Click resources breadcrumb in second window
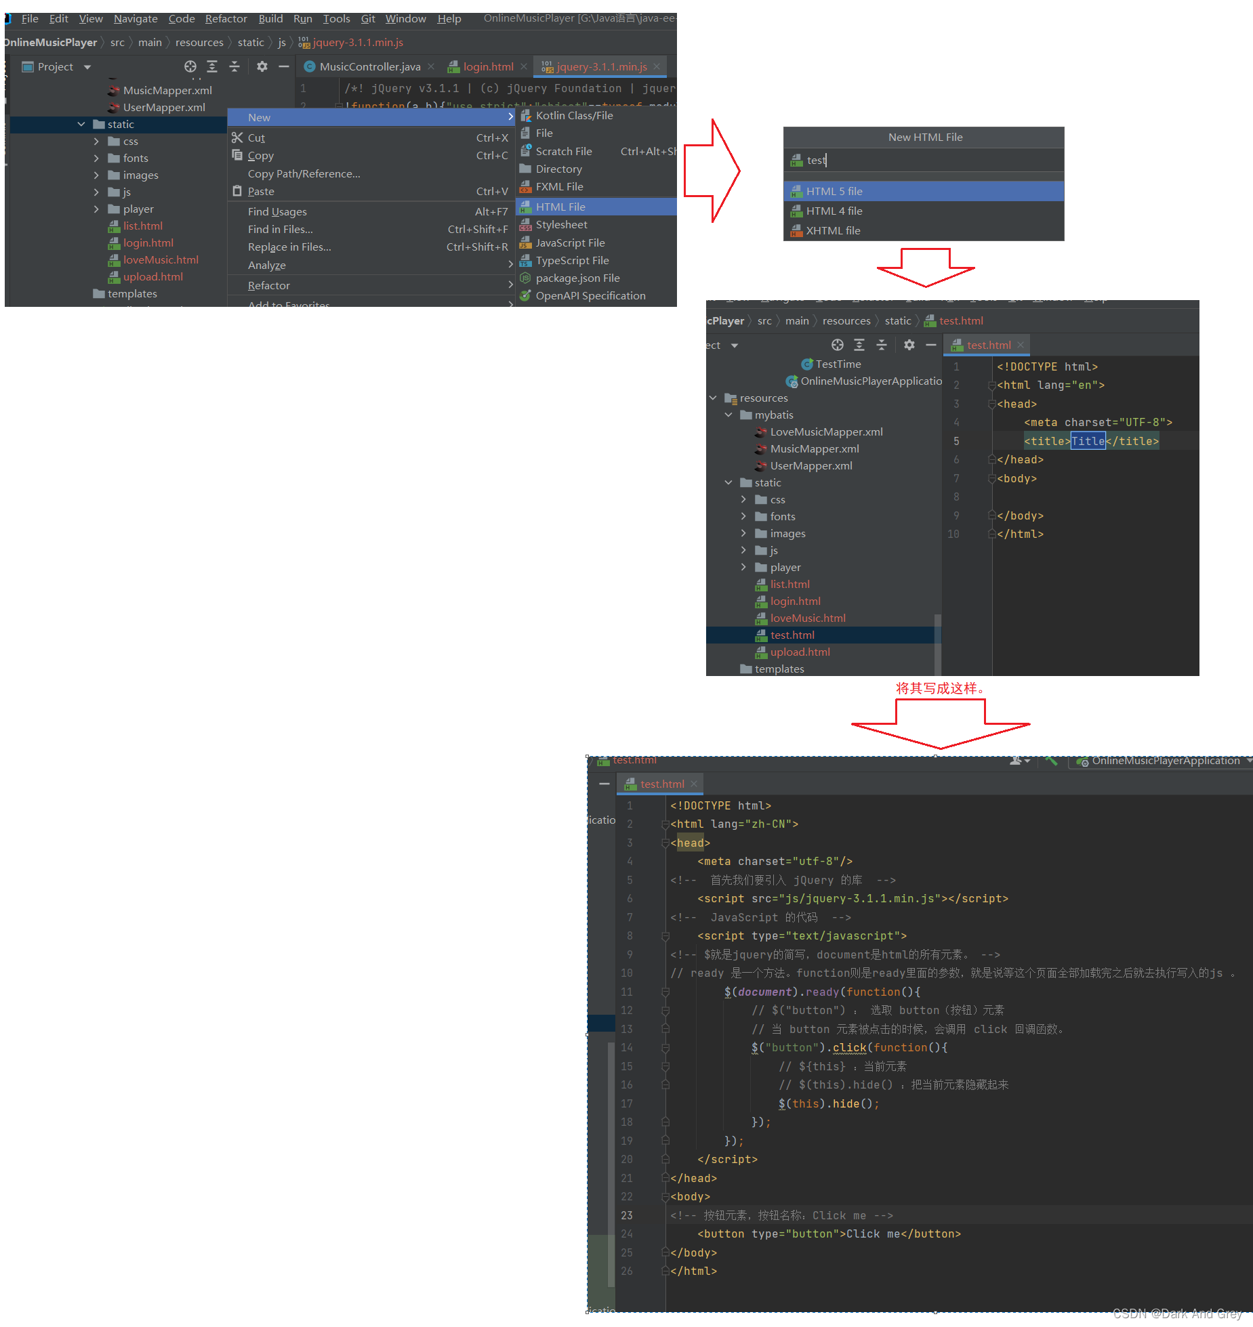Viewport: 1253px width, 1327px height. pyautogui.click(x=846, y=320)
